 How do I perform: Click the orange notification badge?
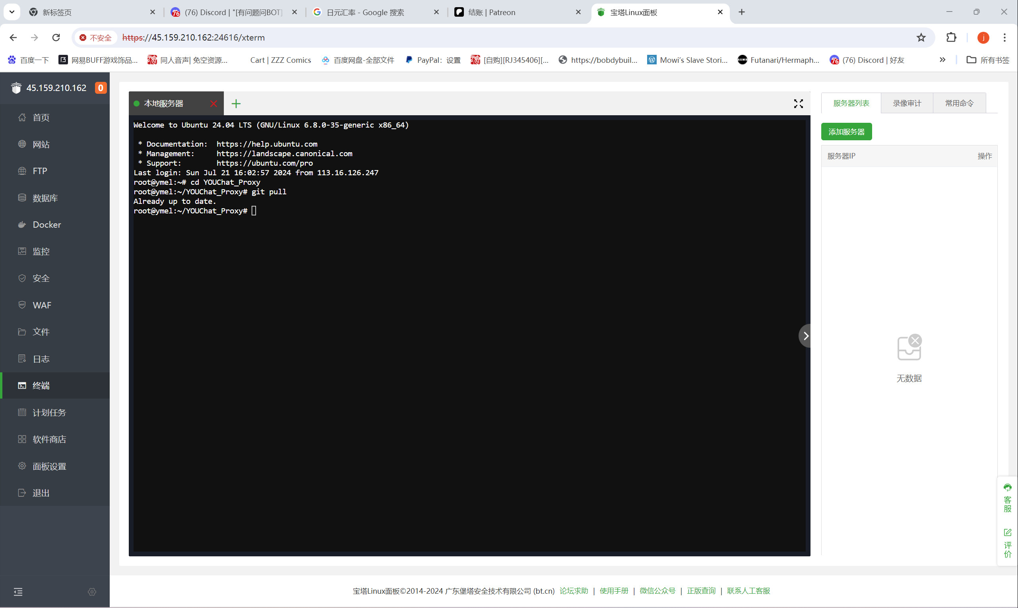(x=101, y=88)
